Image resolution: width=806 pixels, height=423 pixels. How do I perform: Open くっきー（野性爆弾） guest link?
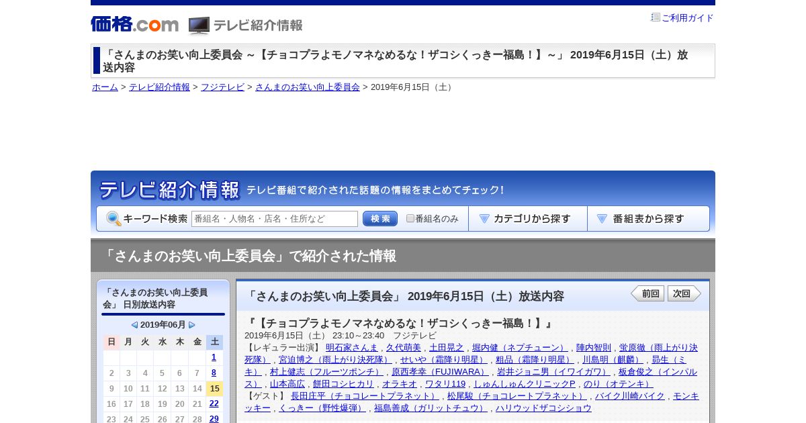pyautogui.click(x=322, y=408)
